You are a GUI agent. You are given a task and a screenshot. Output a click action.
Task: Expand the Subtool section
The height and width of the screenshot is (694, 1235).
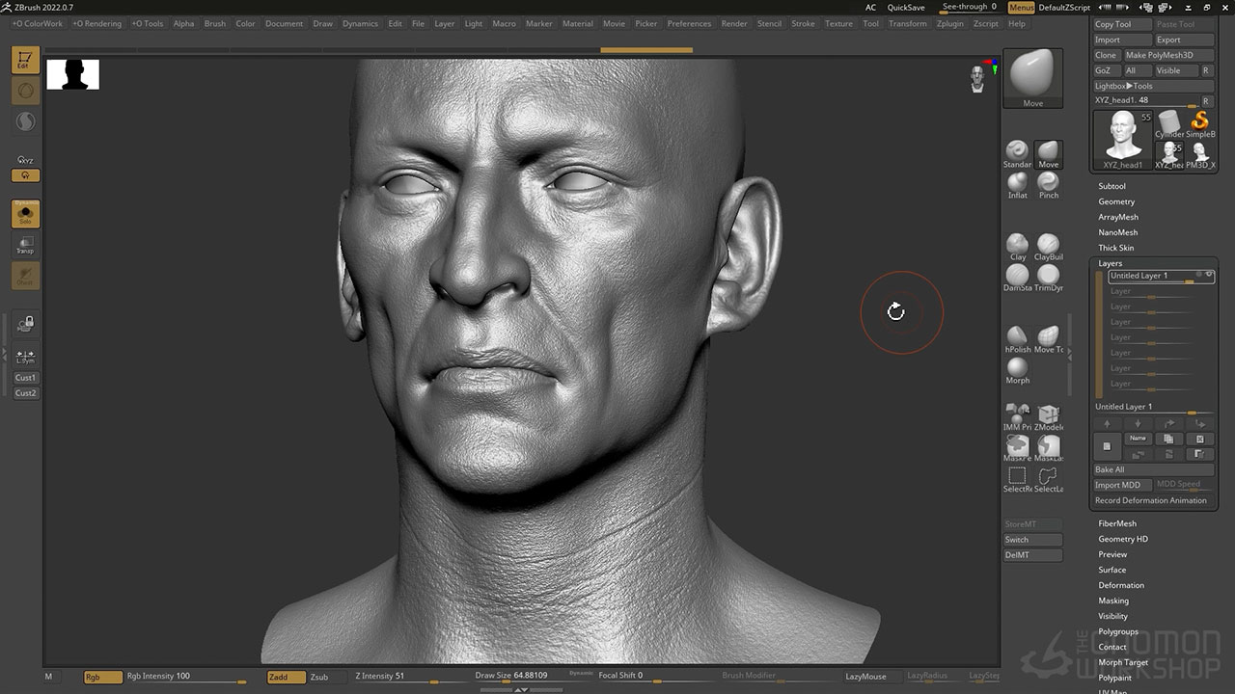(1111, 186)
